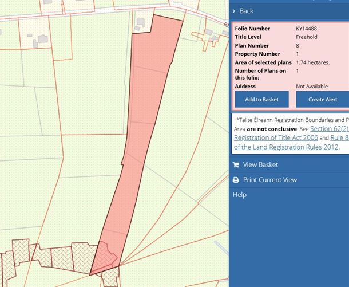Click the Back chevron arrow icon
This screenshot has height=287, width=349.
click(x=234, y=11)
